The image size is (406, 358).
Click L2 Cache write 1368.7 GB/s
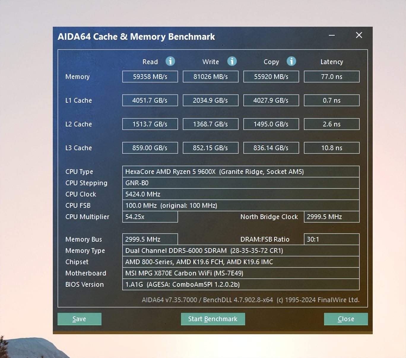(211, 124)
